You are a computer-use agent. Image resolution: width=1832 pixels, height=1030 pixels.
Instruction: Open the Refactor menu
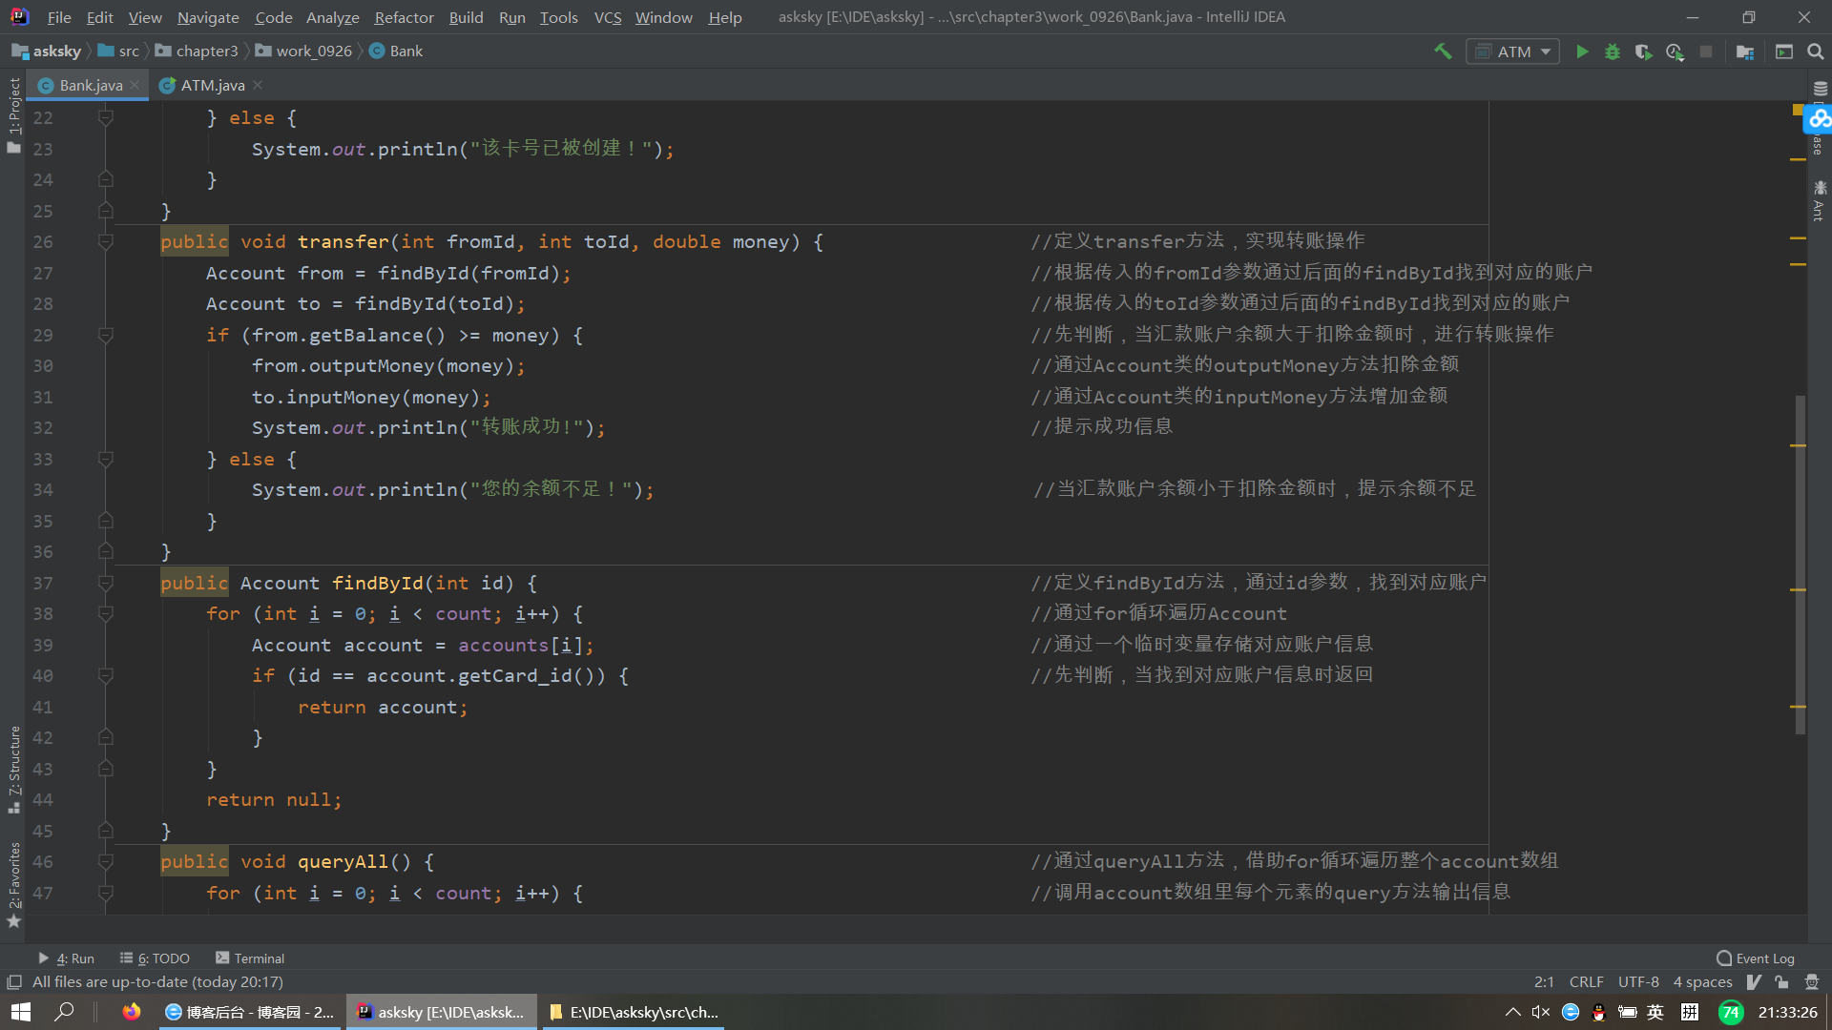(x=404, y=17)
